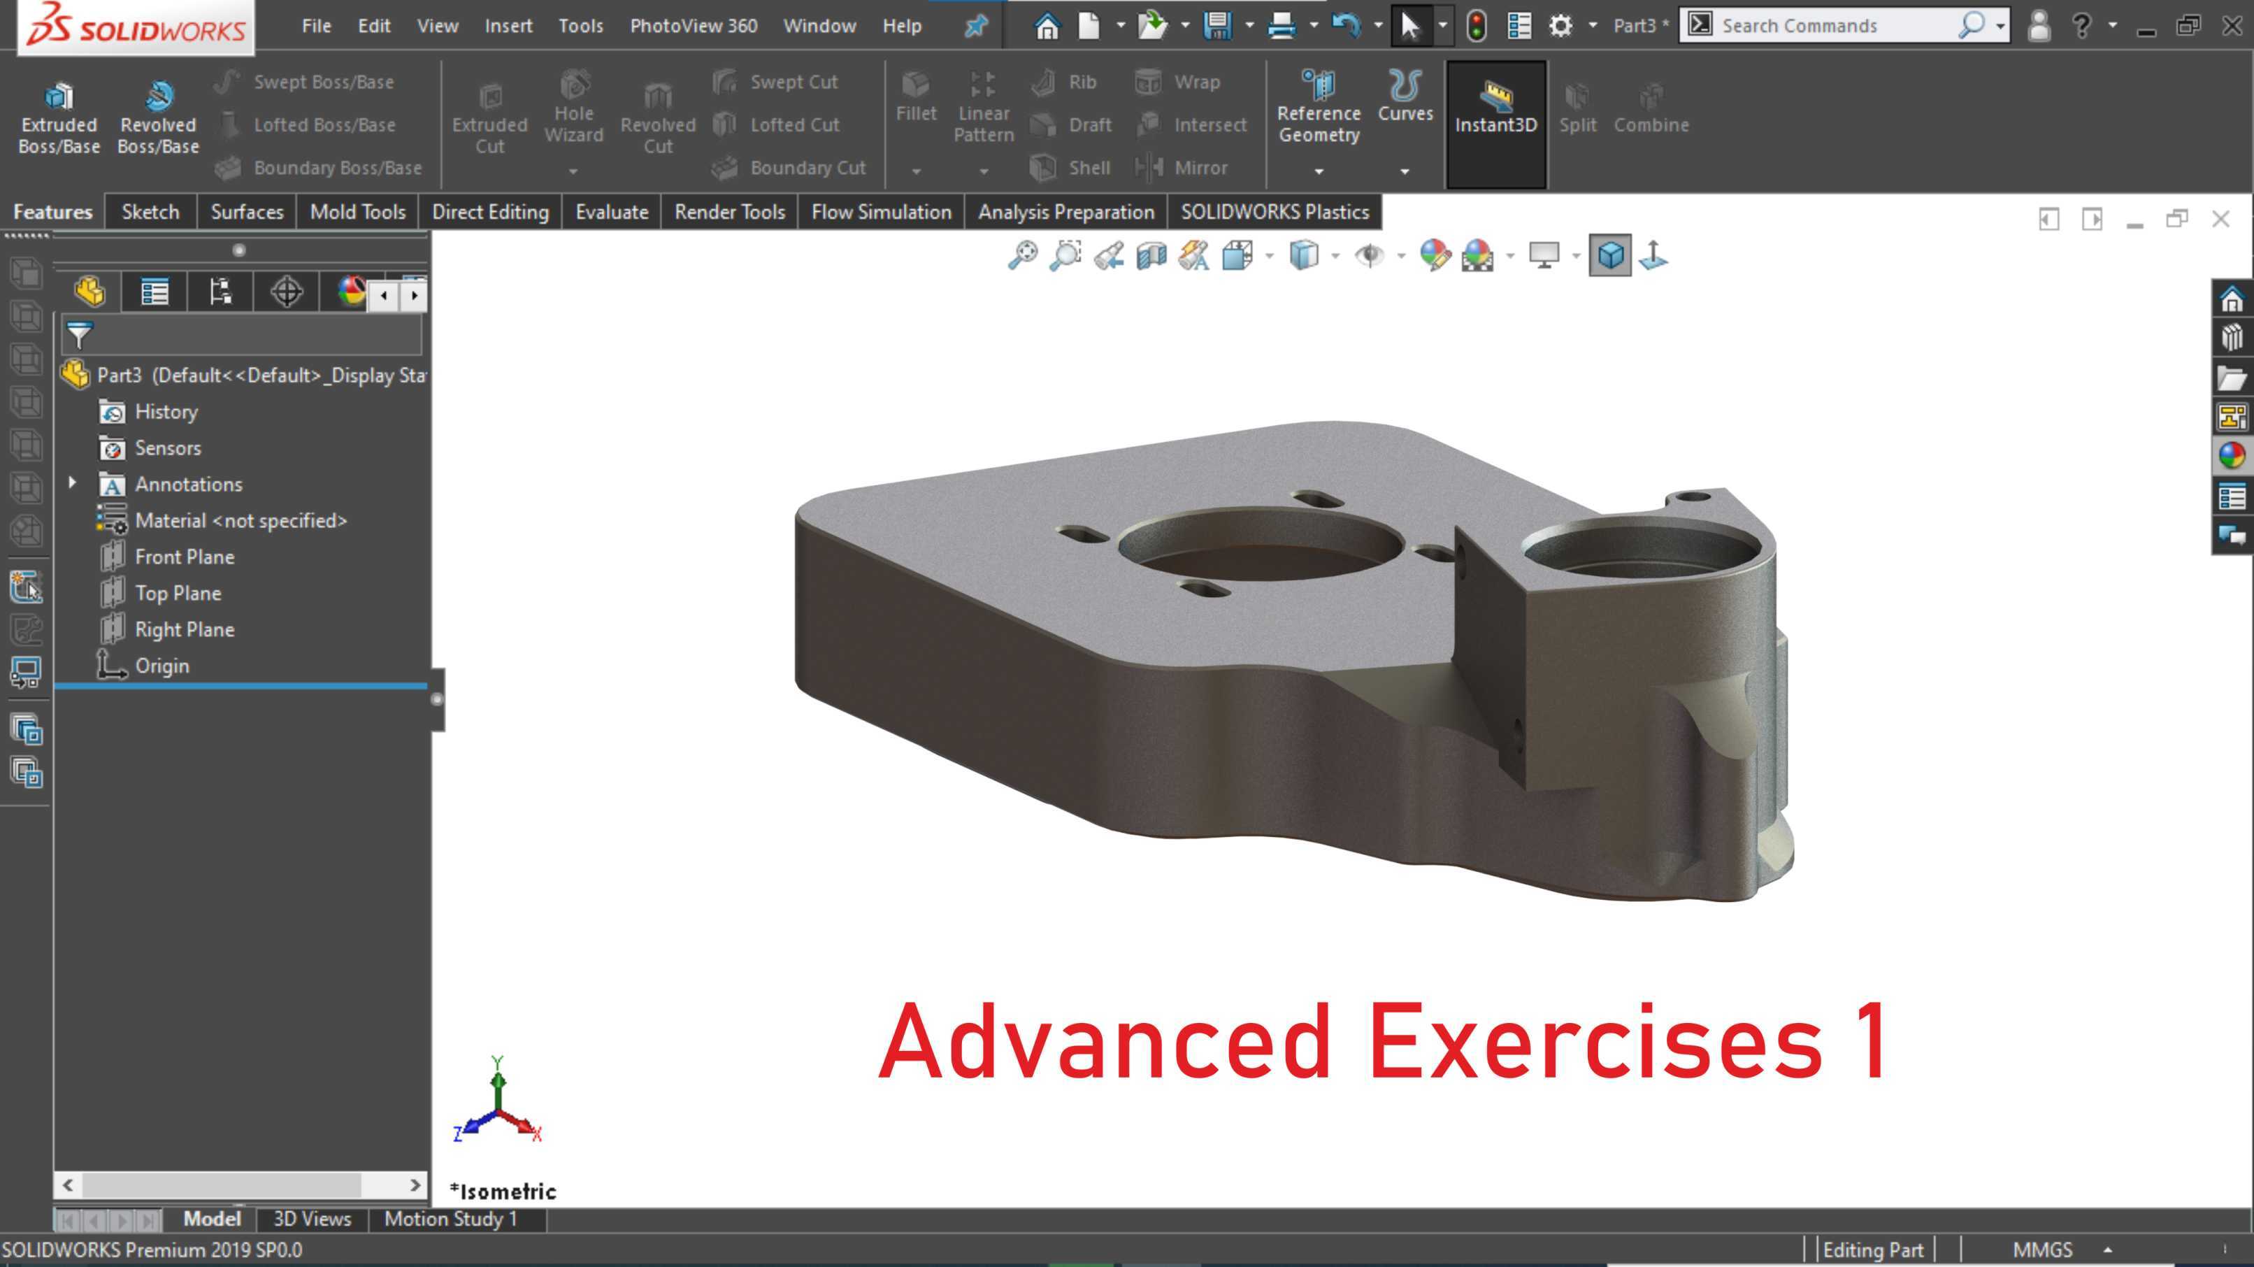This screenshot has width=2254, height=1267.
Task: Open the Linear Pattern dropdown arrow
Action: (x=984, y=171)
